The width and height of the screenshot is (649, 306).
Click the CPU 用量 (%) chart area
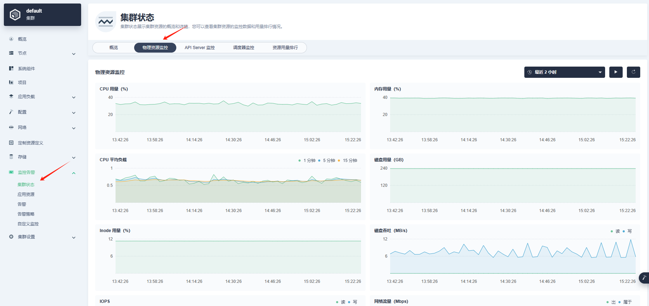pos(238,115)
